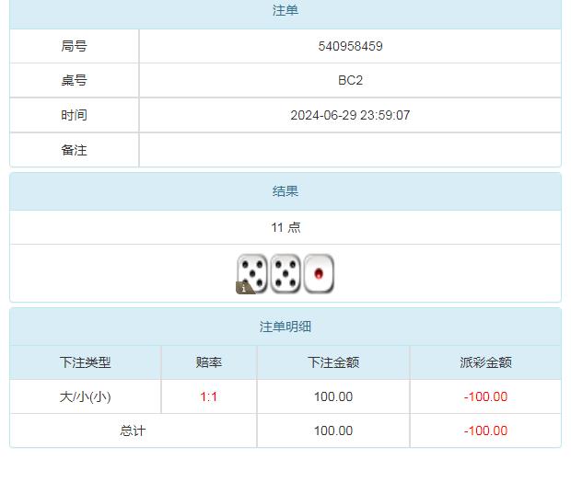Click the 总计 total label
Viewport: 571px width, 482px height.
click(x=134, y=430)
